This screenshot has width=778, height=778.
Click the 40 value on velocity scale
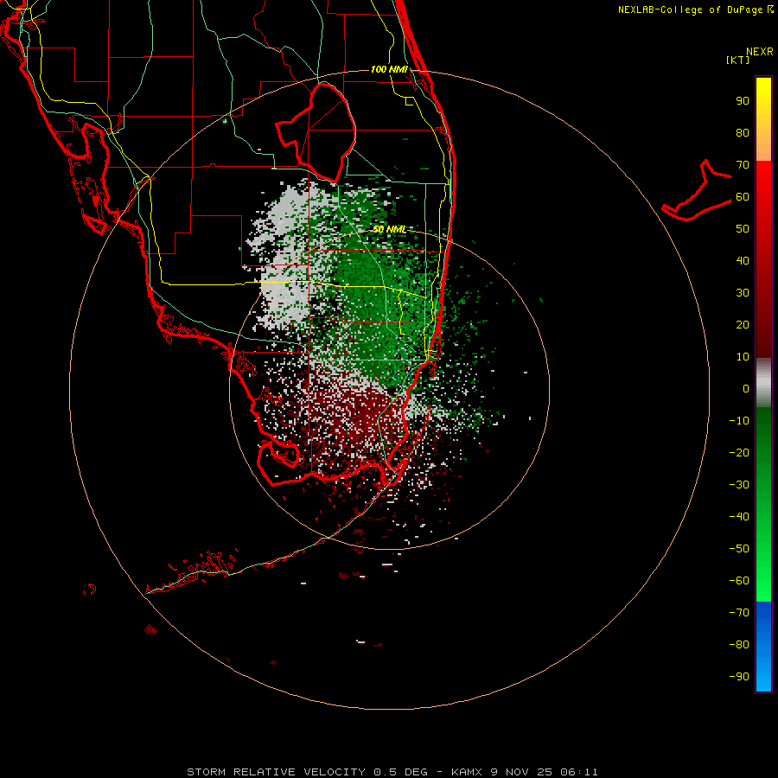pos(743,261)
